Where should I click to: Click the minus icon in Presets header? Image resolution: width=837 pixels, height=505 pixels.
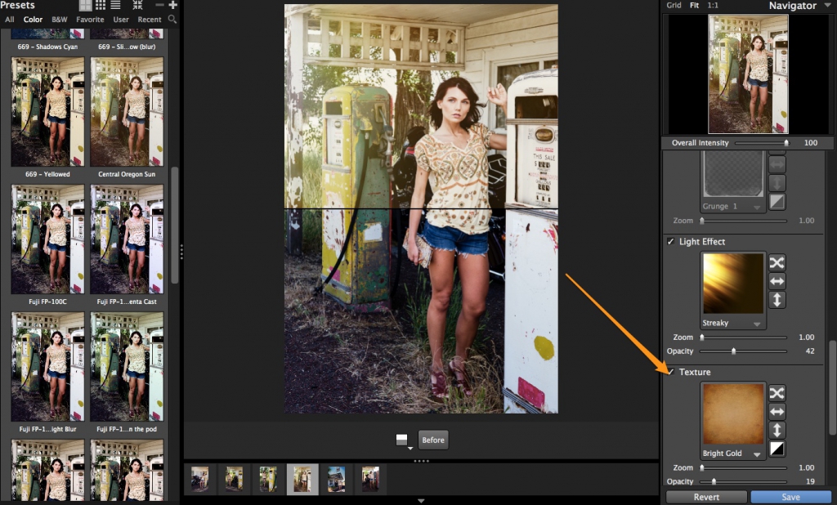click(x=159, y=5)
